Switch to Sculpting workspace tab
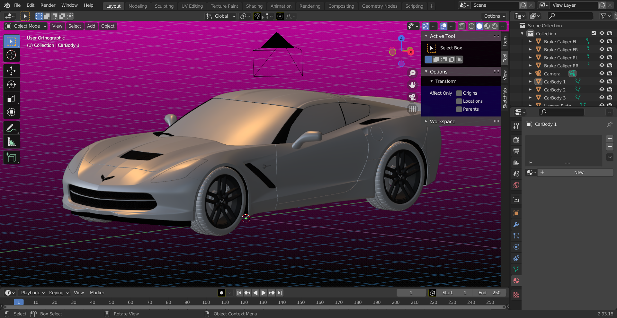Viewport: 617px width, 318px height. (164, 6)
